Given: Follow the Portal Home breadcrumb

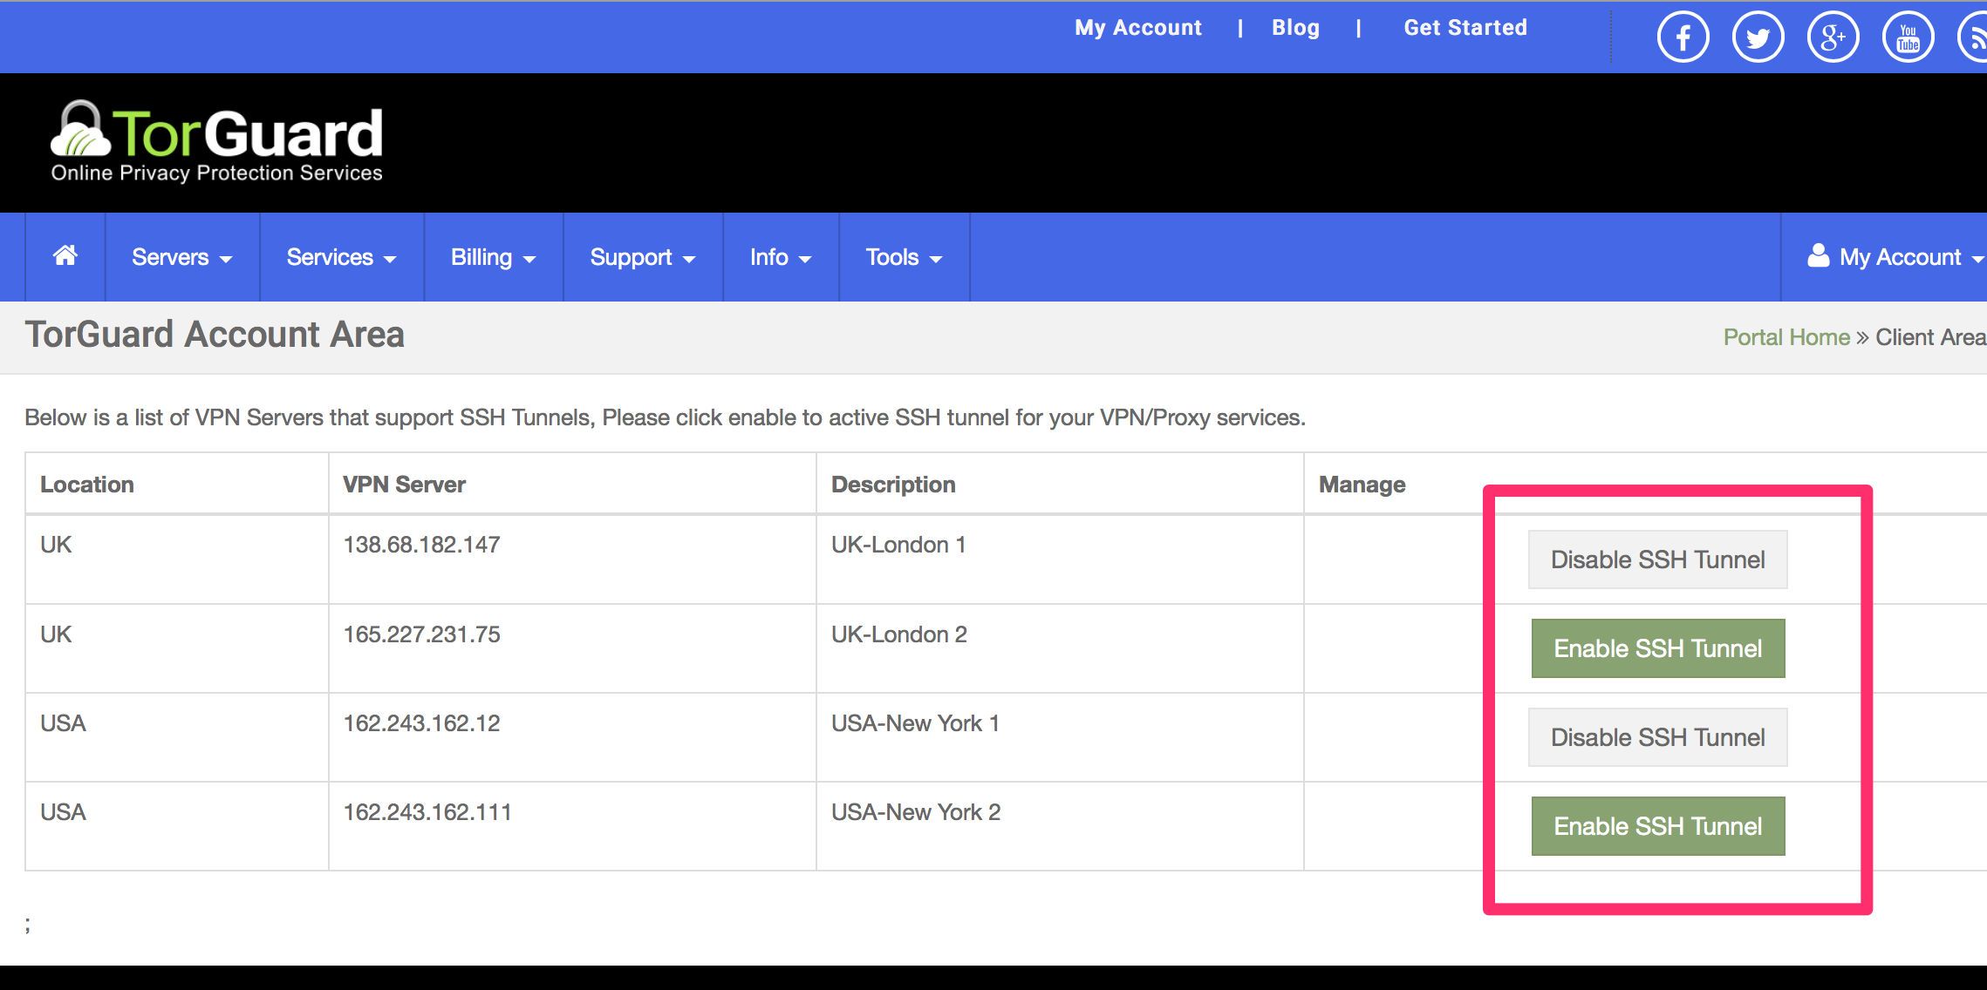Looking at the screenshot, I should 1786,337.
